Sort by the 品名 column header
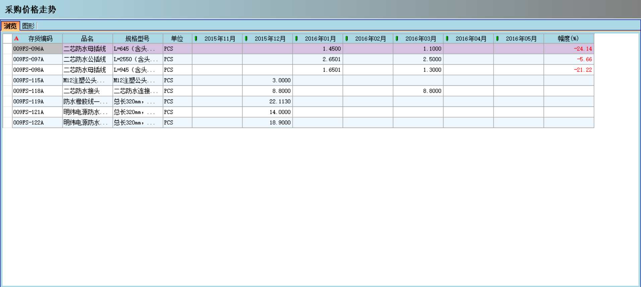Image resolution: width=641 pixels, height=287 pixels. point(87,39)
